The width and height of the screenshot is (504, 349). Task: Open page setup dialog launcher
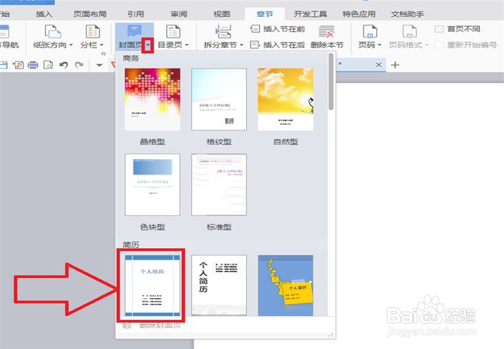103,54
